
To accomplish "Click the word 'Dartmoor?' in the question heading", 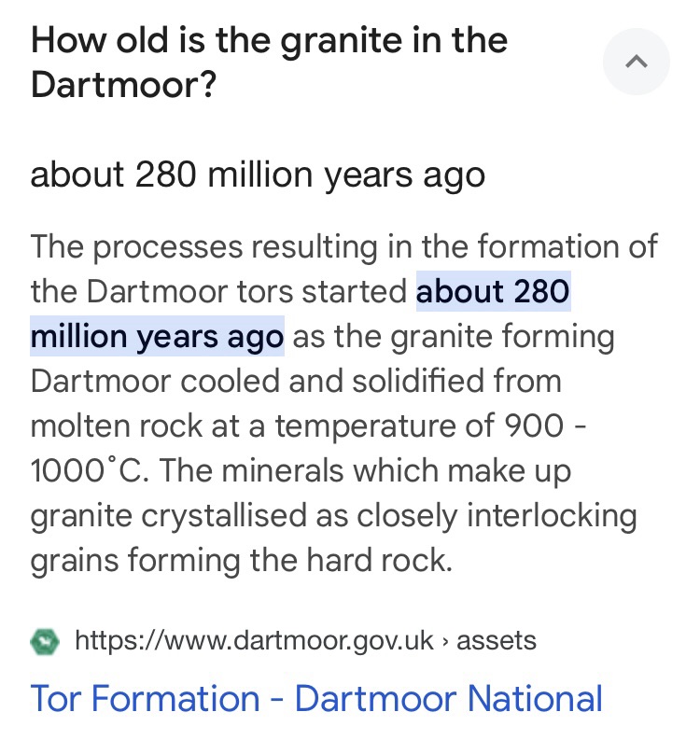I will click(x=123, y=84).
